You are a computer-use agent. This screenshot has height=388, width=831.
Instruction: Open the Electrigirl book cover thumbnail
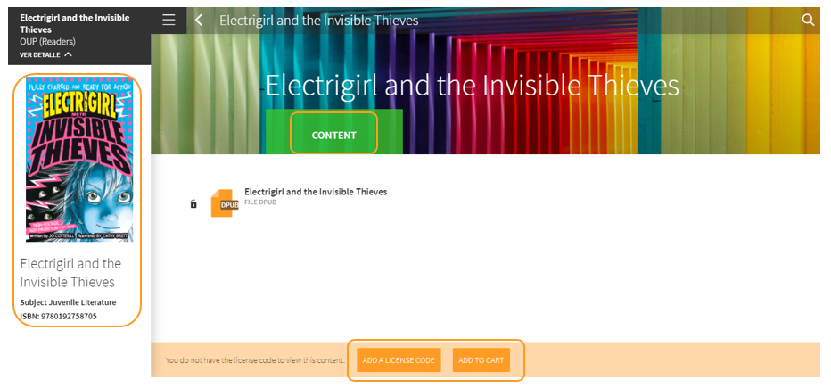click(79, 159)
